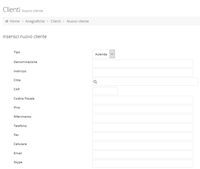The width and height of the screenshot is (200, 169).
Task: Select the Nuovo cliente breadcrumb item
Action: point(78,21)
